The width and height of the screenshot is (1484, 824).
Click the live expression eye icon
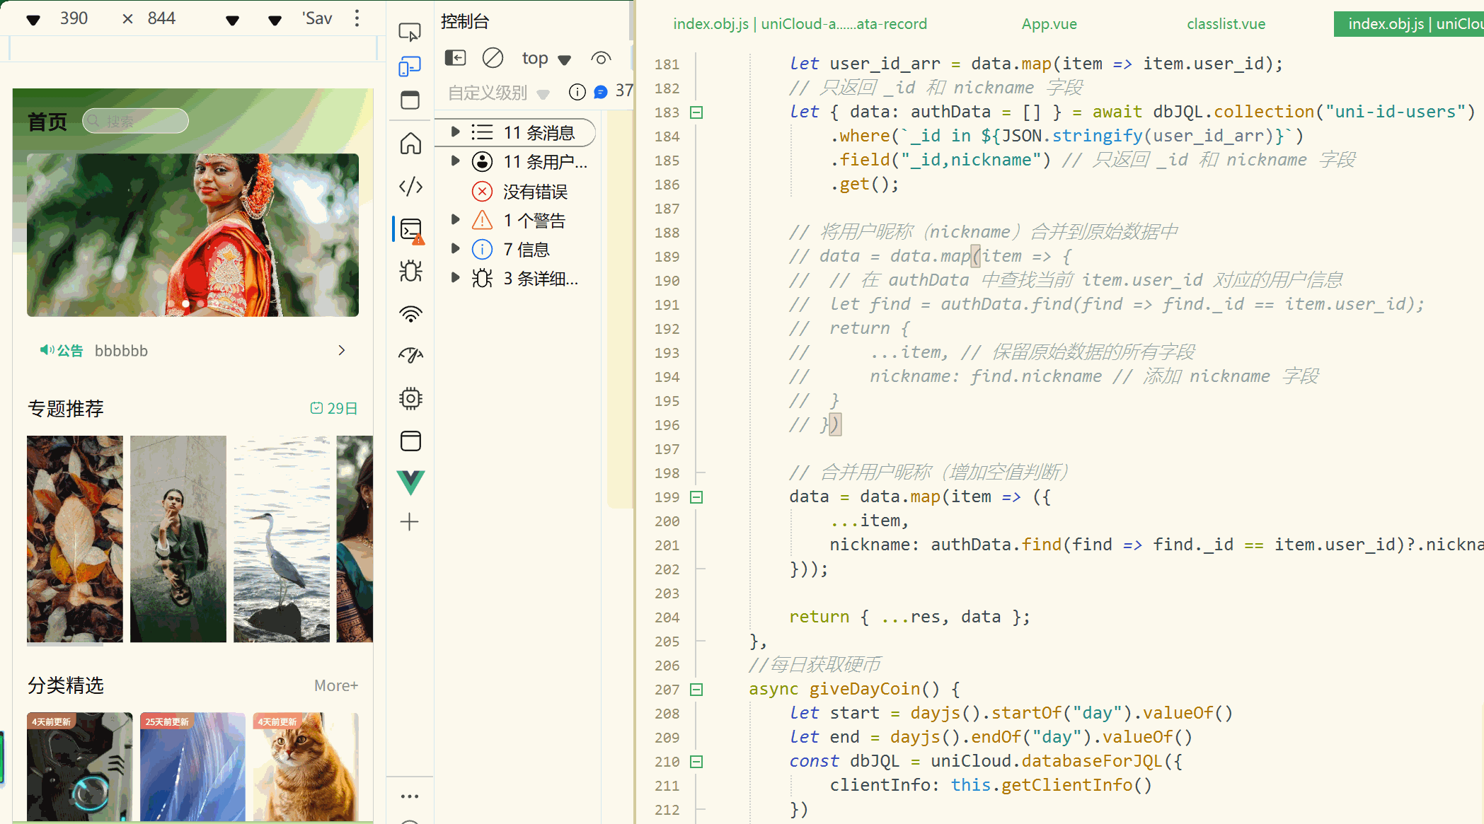click(601, 58)
